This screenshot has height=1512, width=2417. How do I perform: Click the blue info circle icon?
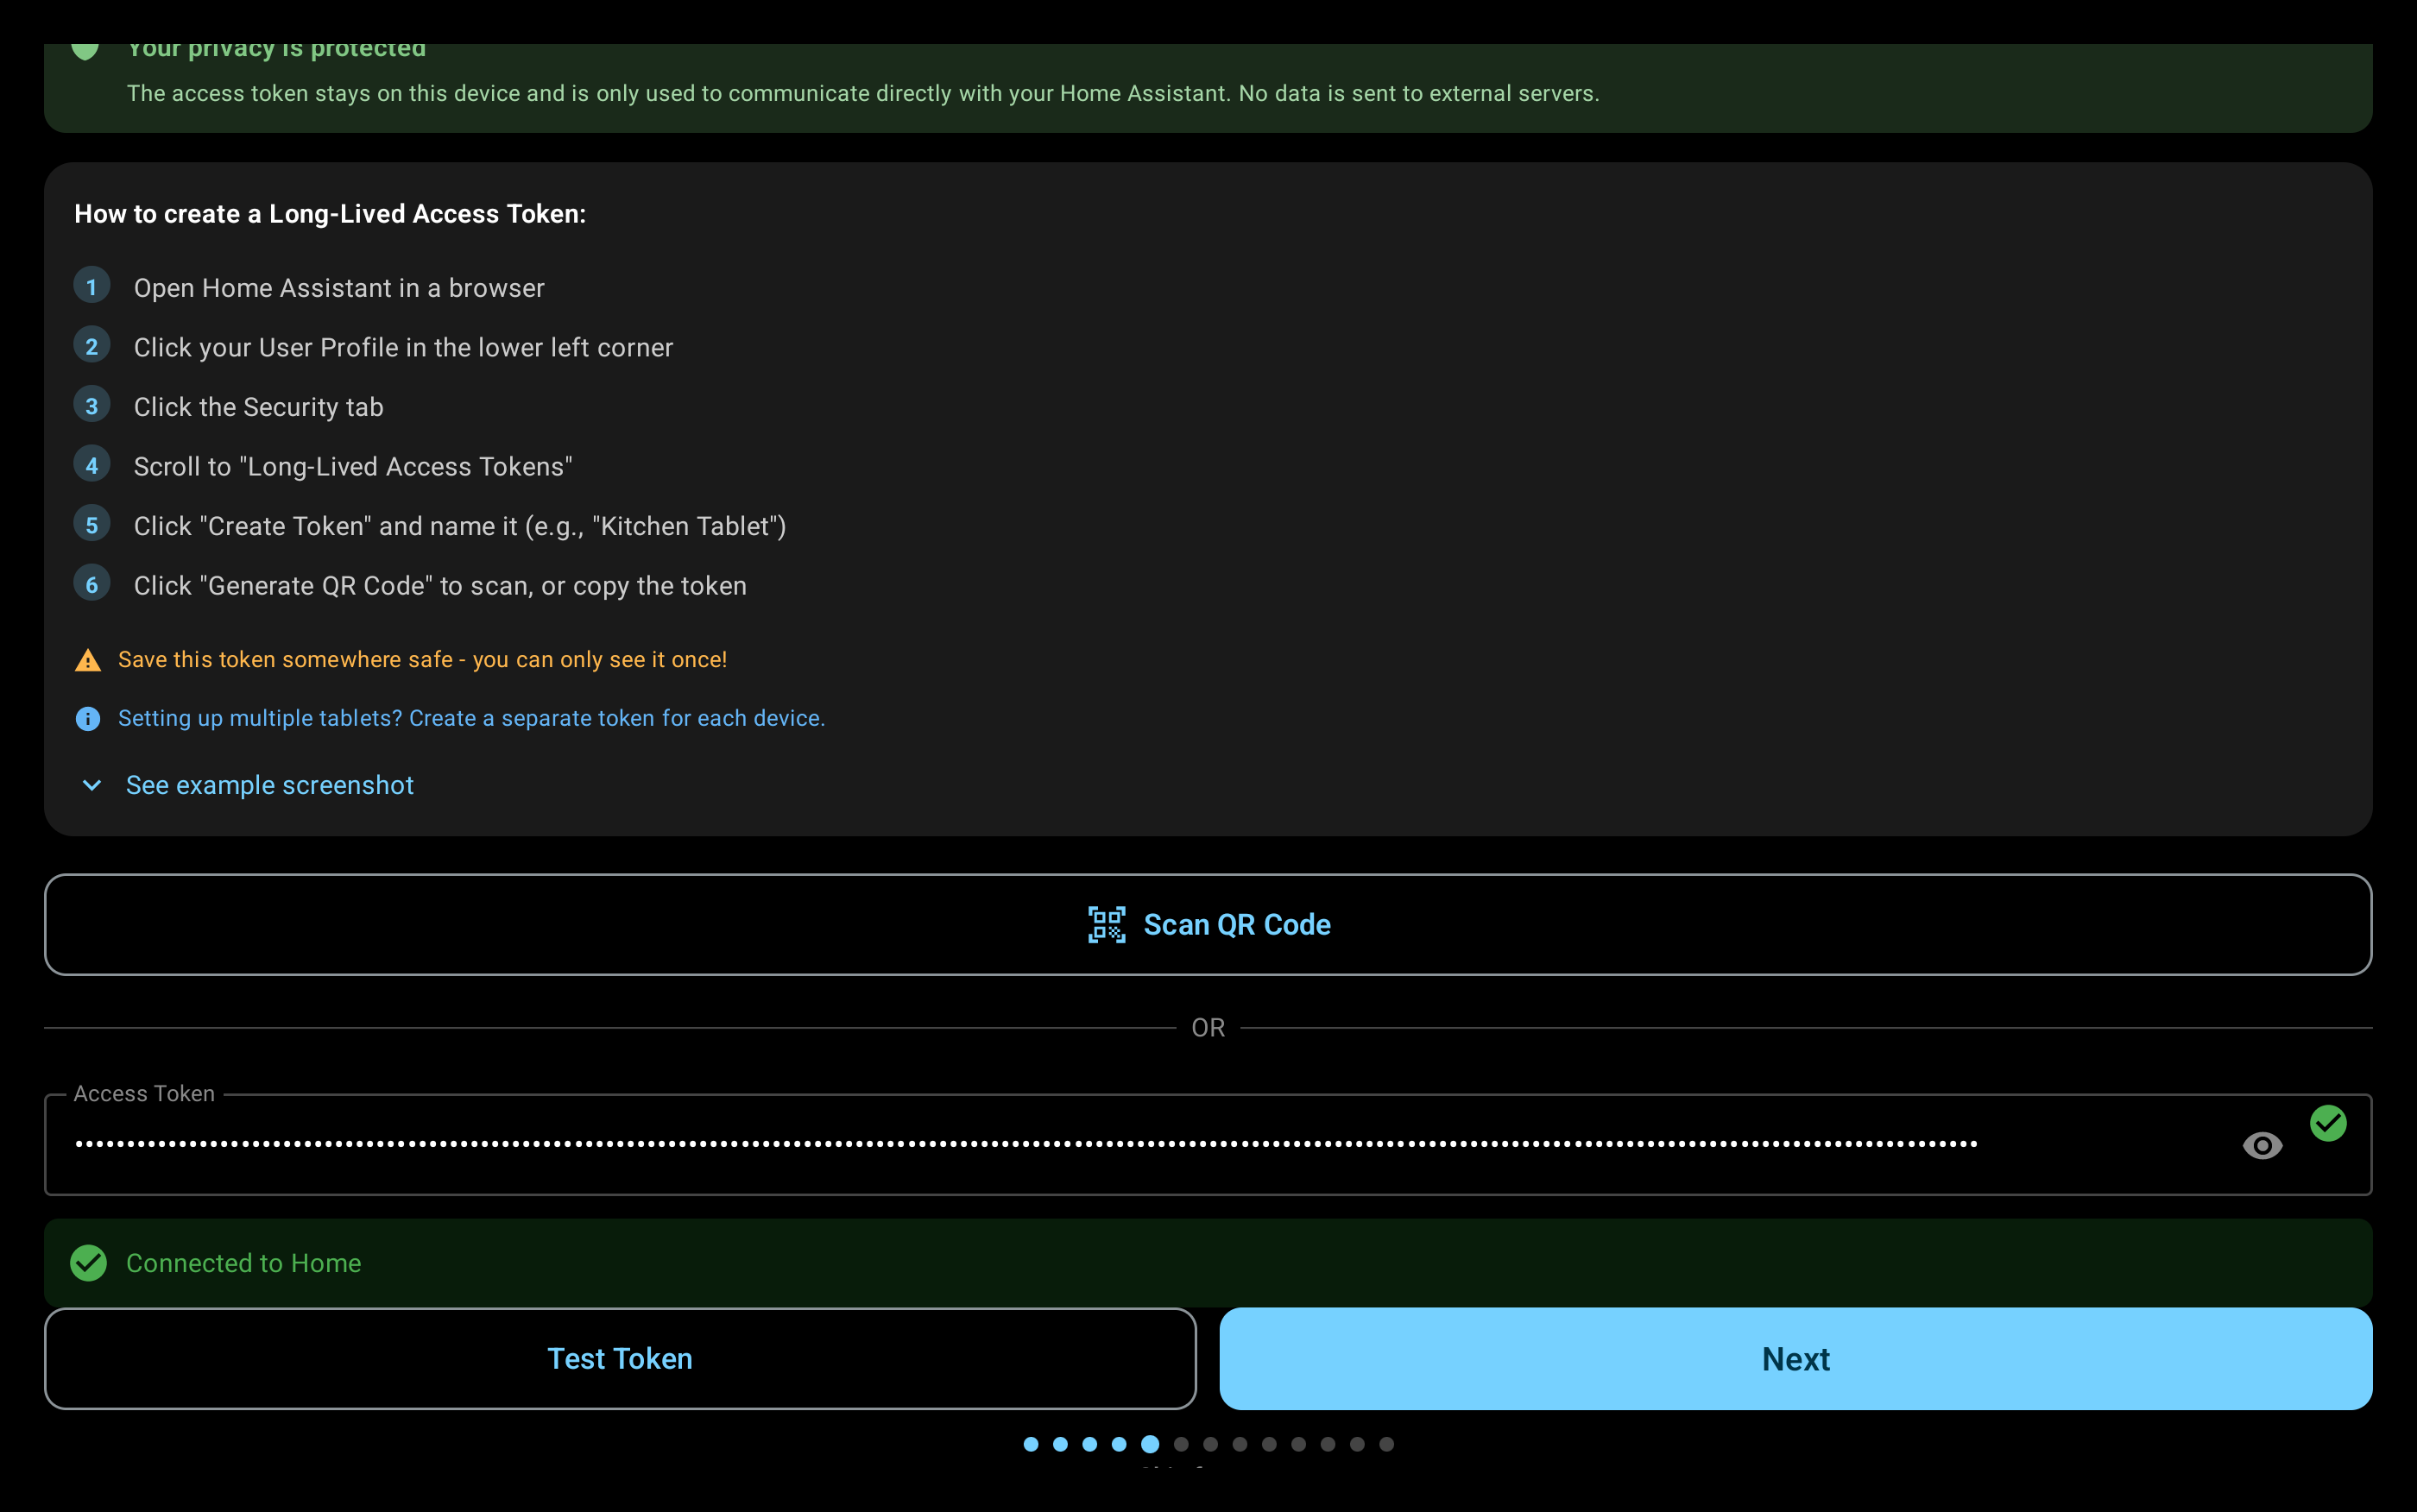tap(88, 719)
